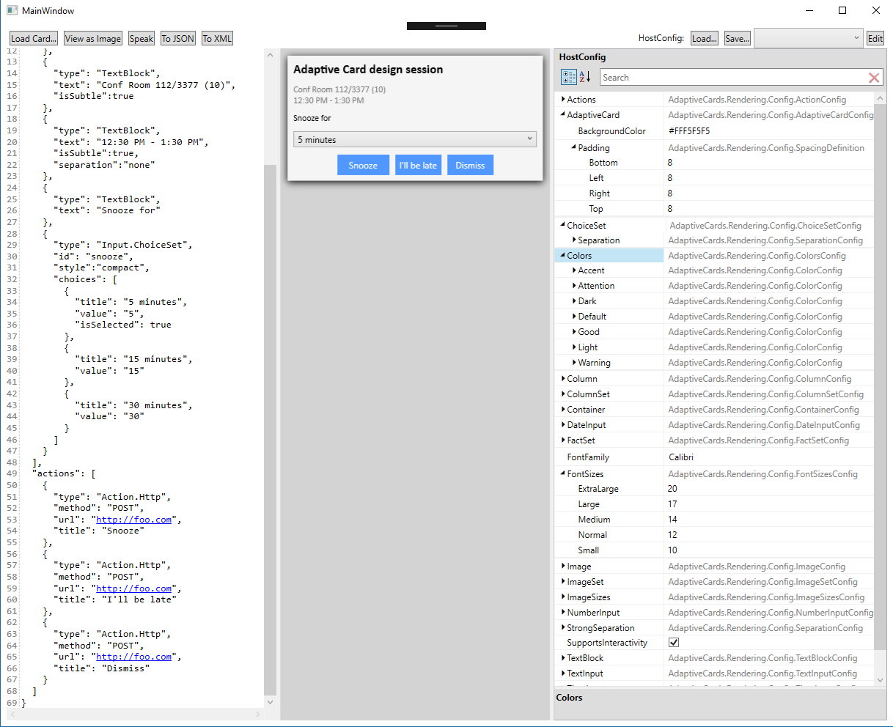Click the Load Card button
Image resolution: width=893 pixels, height=727 pixels.
(x=32, y=37)
